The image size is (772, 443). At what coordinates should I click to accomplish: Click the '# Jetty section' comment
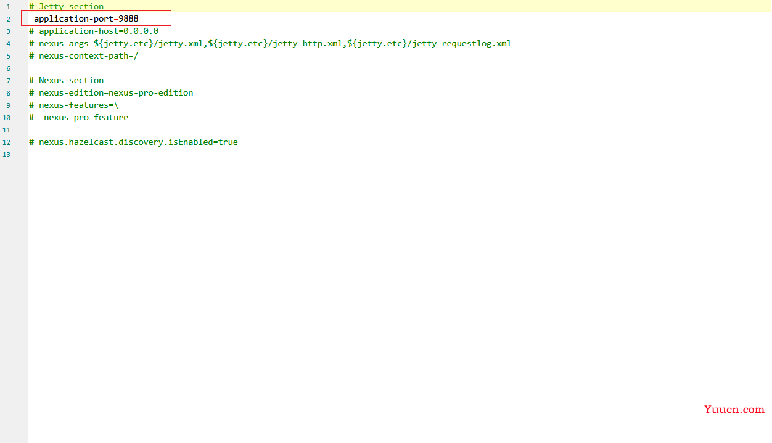(66, 7)
